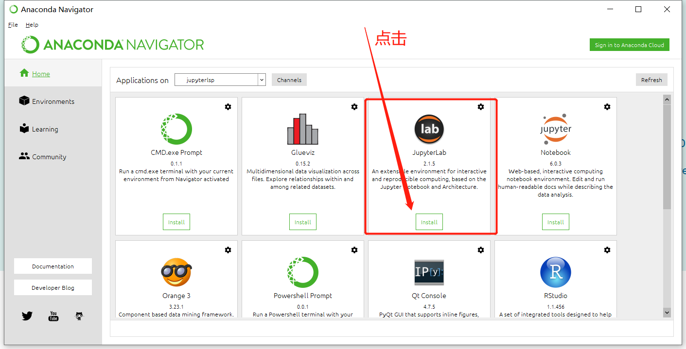Go to the Home tab

coord(53,73)
